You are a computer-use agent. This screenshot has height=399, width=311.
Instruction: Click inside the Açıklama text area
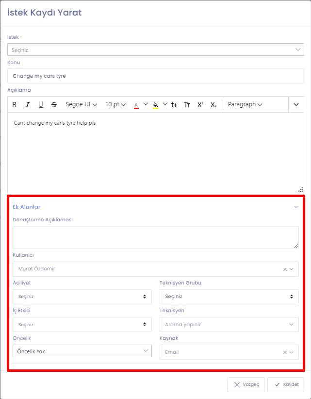coord(156,153)
